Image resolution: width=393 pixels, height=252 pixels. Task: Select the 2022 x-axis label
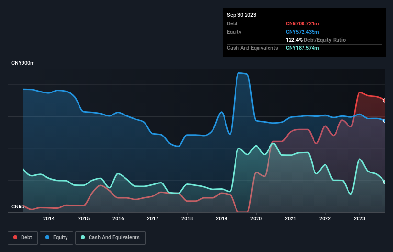pyautogui.click(x=325, y=218)
